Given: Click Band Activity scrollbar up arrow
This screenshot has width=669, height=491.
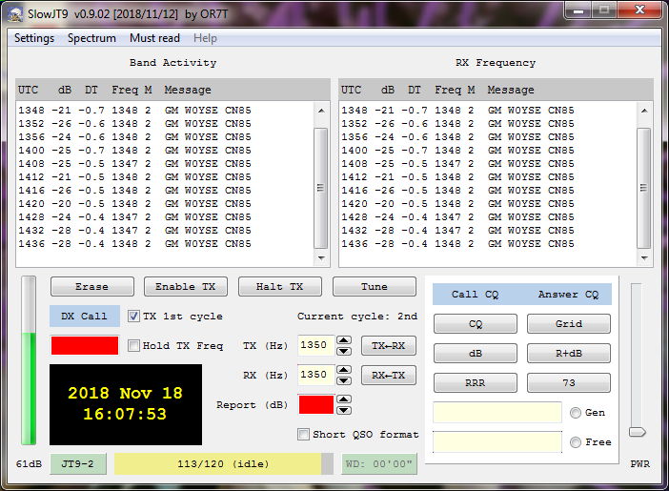Looking at the screenshot, I should [321, 111].
